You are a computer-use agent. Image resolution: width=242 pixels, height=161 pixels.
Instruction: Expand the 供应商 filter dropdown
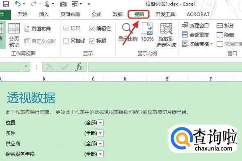[x=100, y=144]
